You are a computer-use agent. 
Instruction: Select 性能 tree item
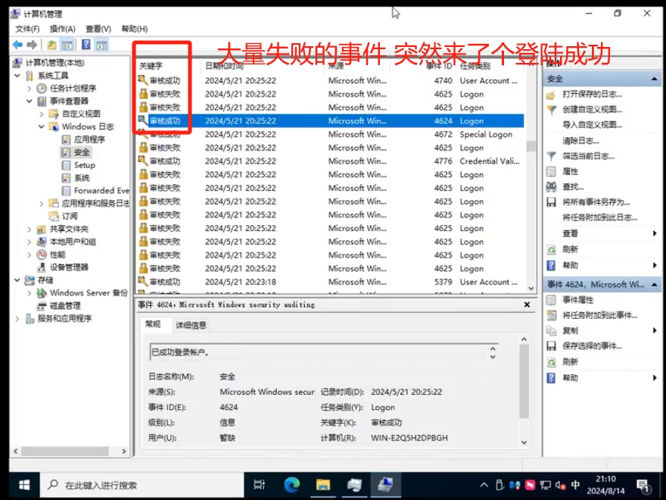pyautogui.click(x=58, y=255)
